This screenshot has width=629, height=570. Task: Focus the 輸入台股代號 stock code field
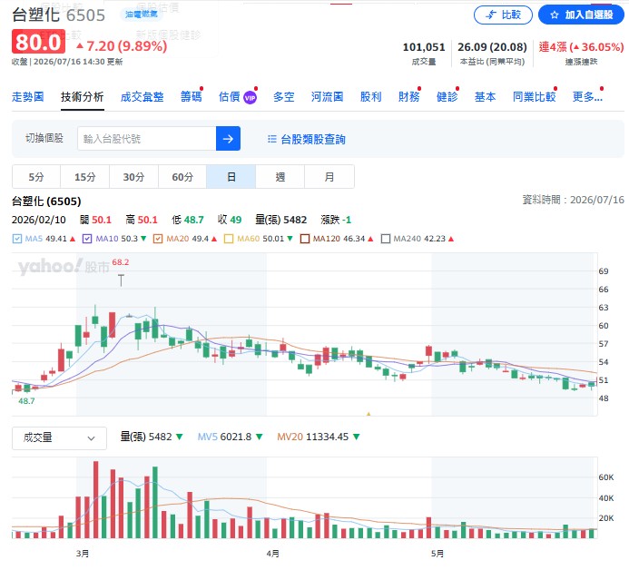(x=147, y=138)
